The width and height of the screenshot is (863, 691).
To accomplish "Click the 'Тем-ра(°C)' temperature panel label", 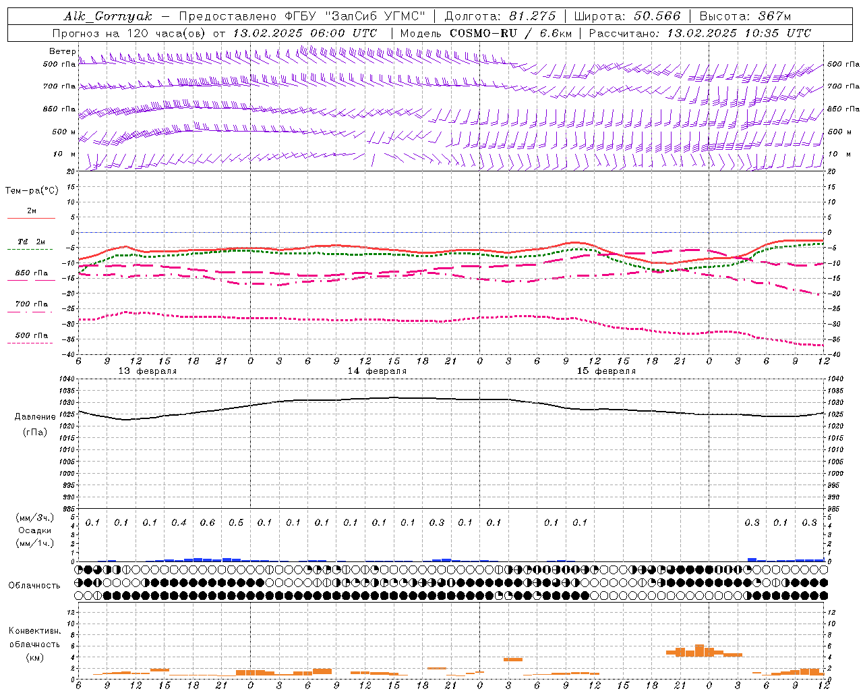I will pyautogui.click(x=32, y=191).
